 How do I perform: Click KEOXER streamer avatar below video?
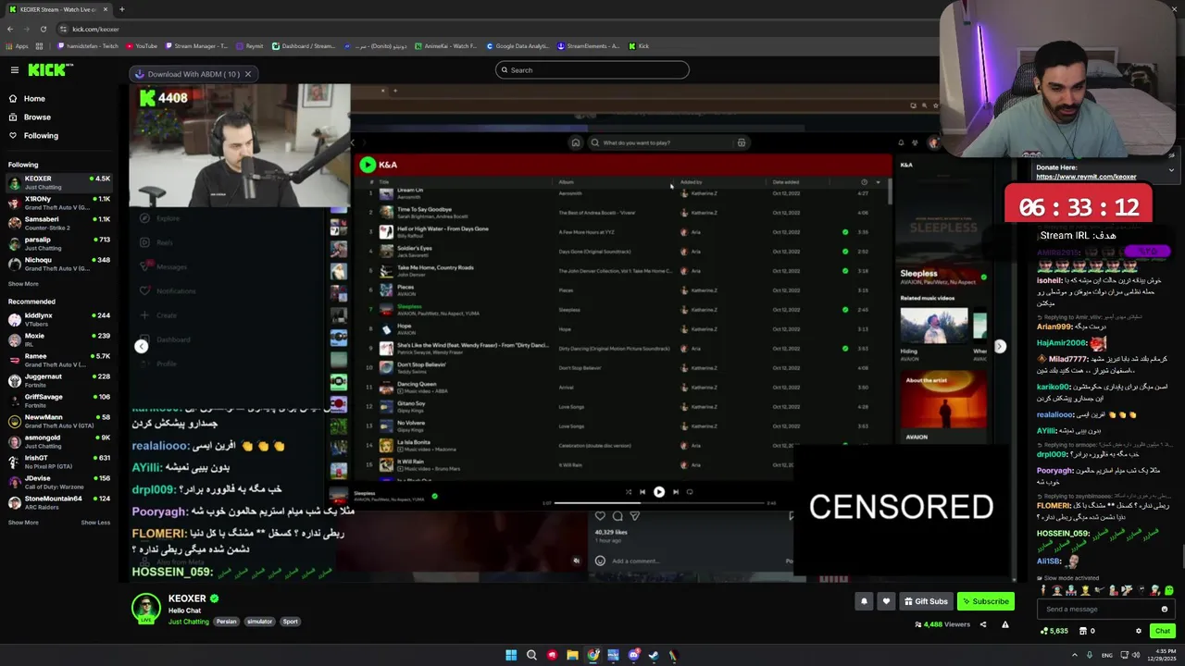click(145, 608)
